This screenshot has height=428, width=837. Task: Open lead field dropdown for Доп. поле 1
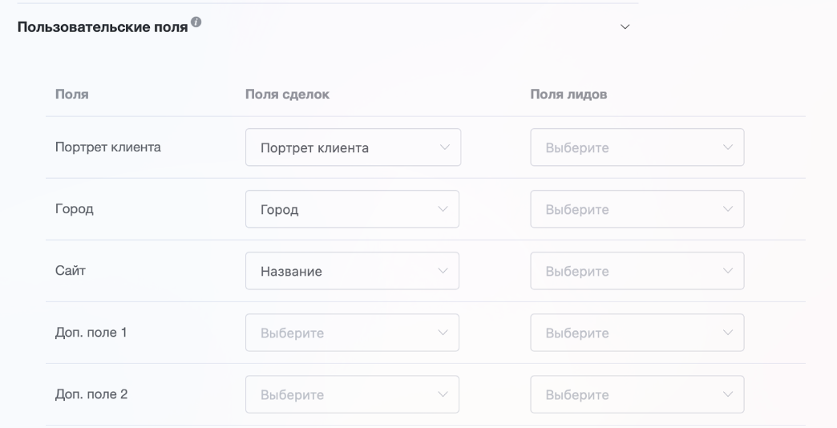[637, 333]
